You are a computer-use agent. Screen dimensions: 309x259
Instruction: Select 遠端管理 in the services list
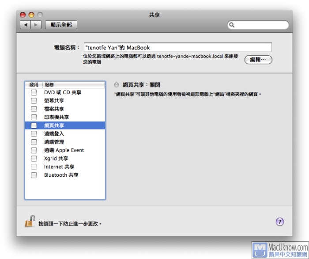pos(54,142)
